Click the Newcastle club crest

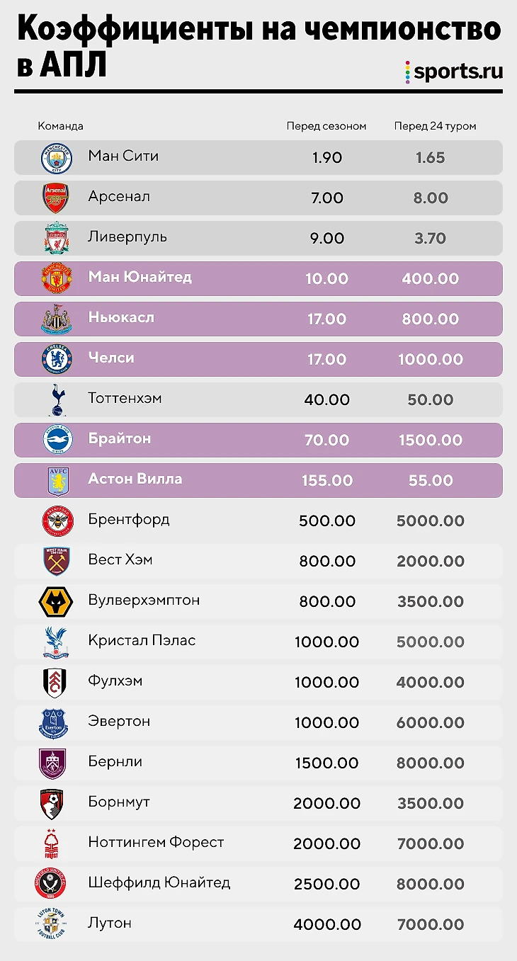tap(57, 319)
